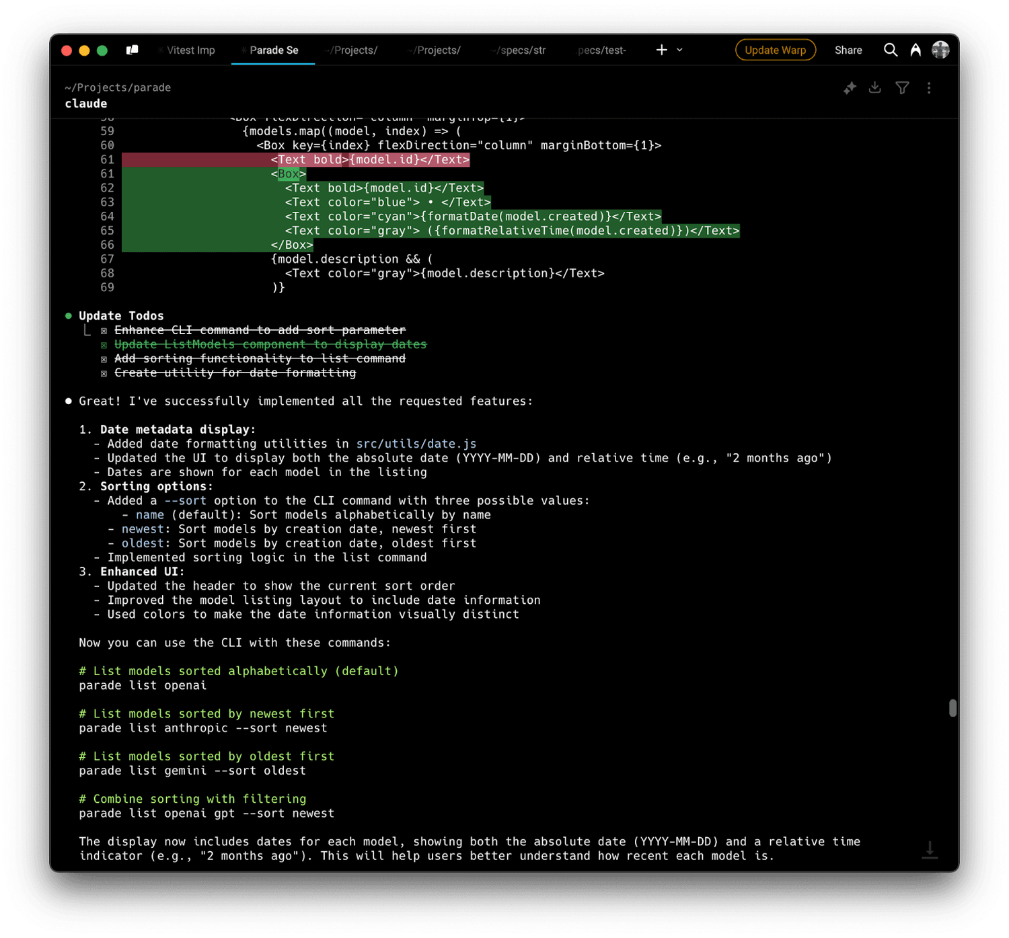Toggle the 'Add sorting functionality to list command' checkbox

pyautogui.click(x=104, y=358)
